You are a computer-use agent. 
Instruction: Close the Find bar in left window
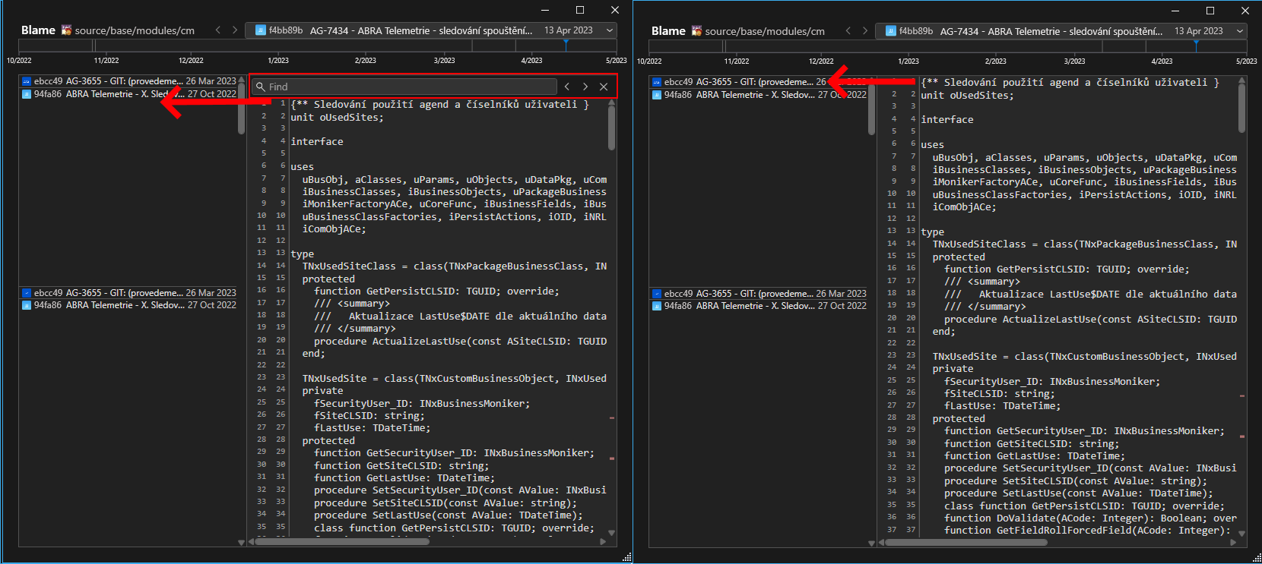coord(604,87)
